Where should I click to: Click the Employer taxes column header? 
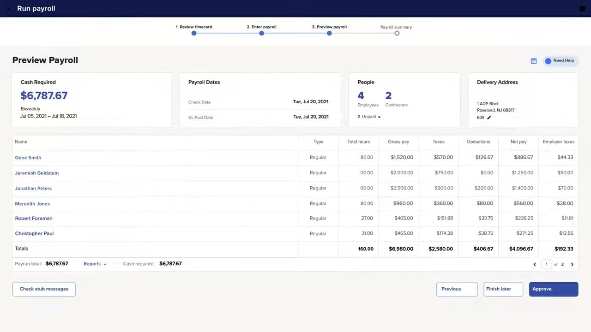tap(558, 142)
